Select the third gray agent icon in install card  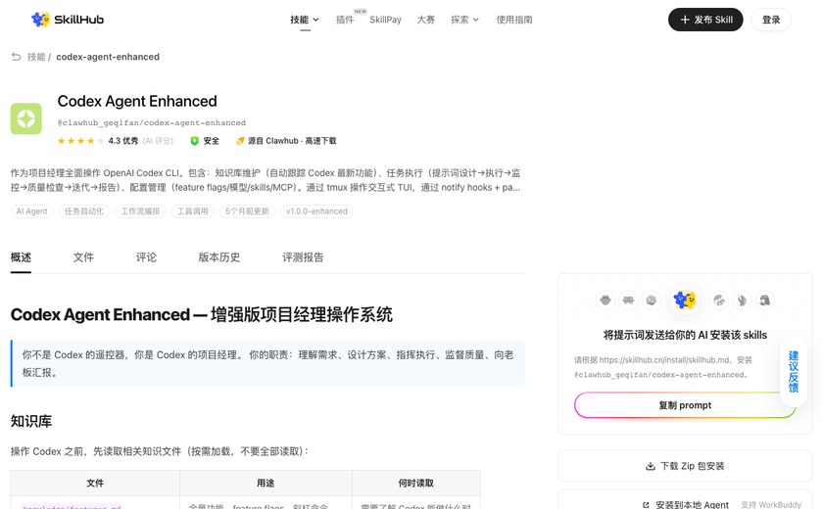(x=652, y=301)
